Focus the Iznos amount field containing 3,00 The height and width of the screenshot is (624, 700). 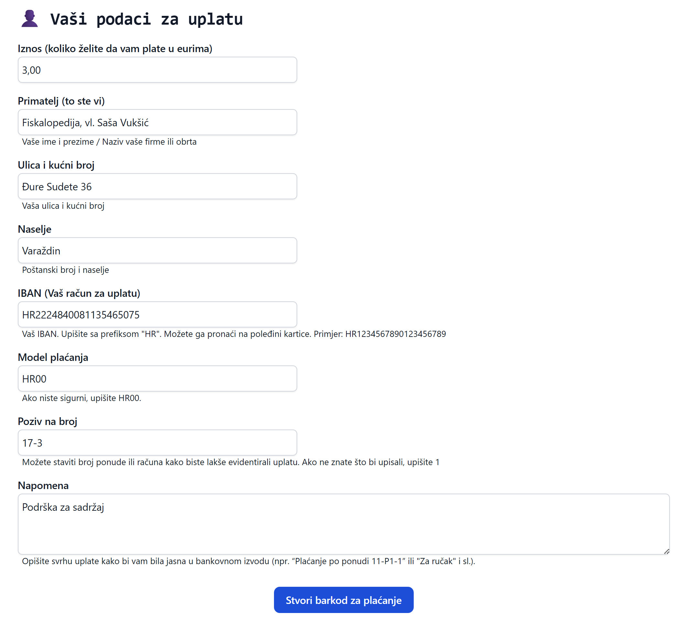(x=157, y=70)
